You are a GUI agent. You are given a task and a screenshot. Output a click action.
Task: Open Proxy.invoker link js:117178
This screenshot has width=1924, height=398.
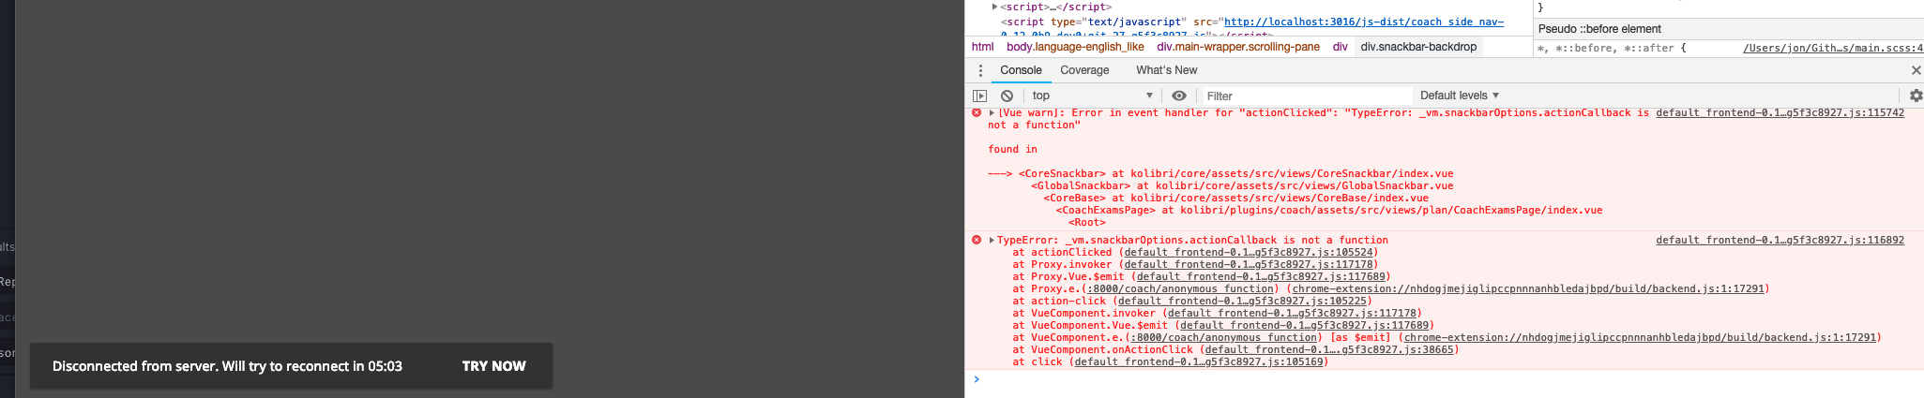click(1249, 264)
